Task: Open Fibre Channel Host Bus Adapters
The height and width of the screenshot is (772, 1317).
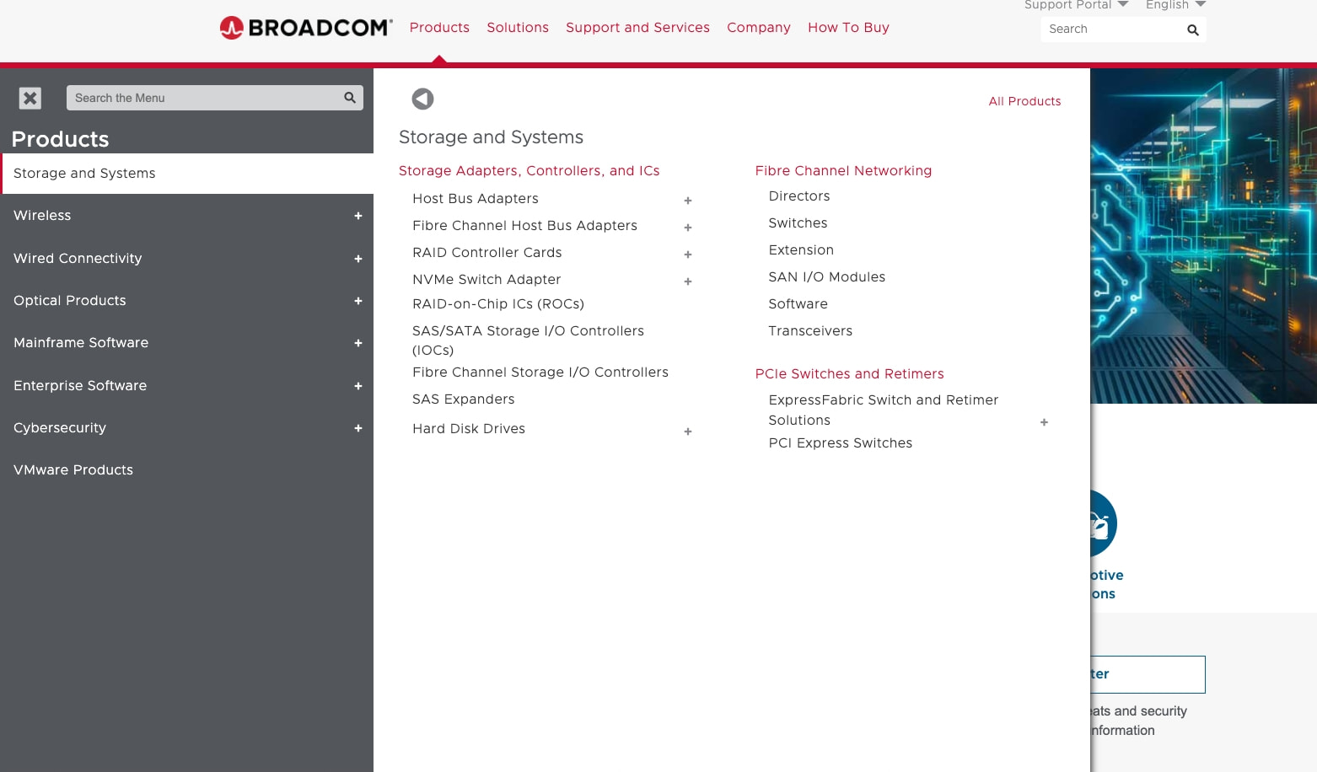Action: point(524,226)
